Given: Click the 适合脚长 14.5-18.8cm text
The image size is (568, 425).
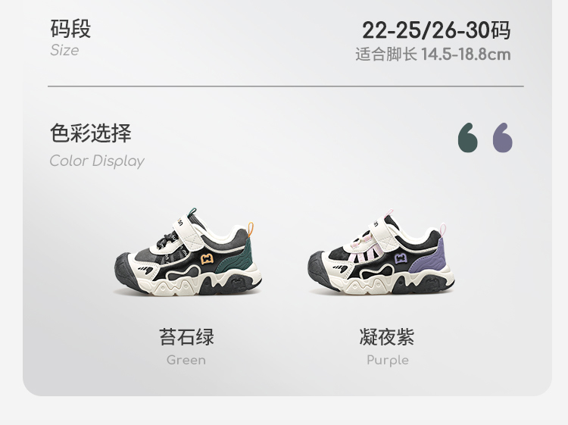Looking at the screenshot, I should coord(433,55).
